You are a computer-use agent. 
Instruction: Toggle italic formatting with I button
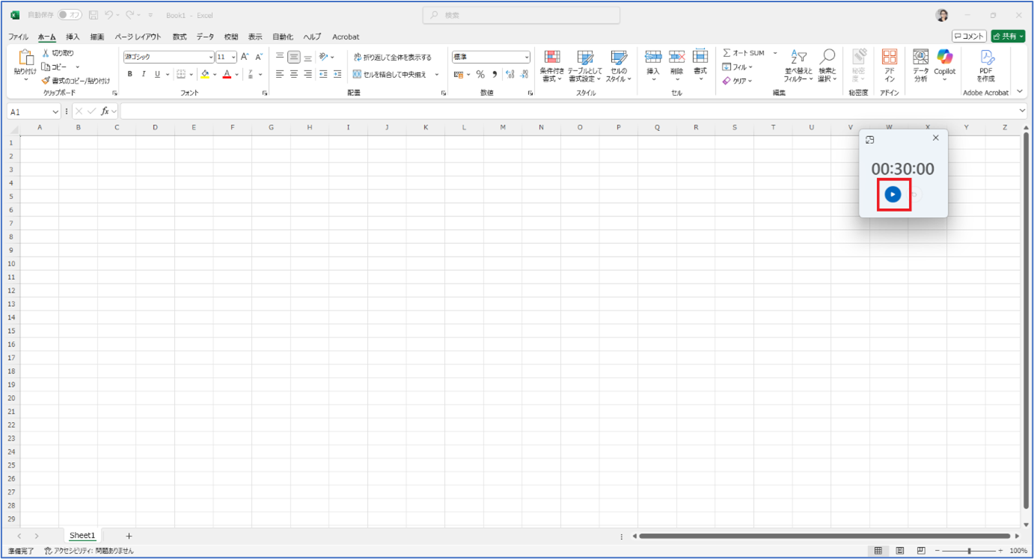click(143, 74)
